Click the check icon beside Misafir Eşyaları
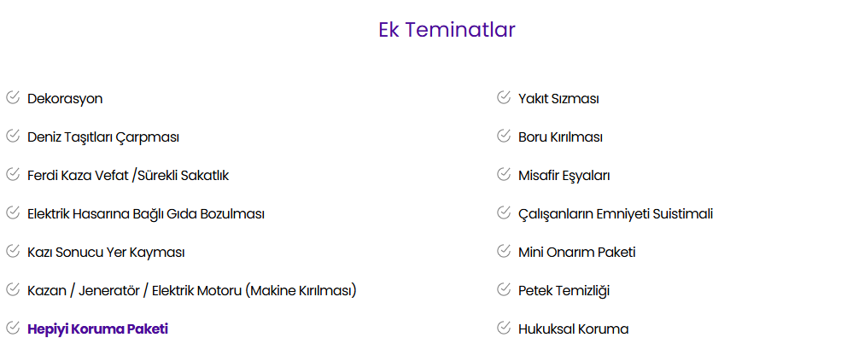Screen dimensions: 859x355 [x=504, y=174]
